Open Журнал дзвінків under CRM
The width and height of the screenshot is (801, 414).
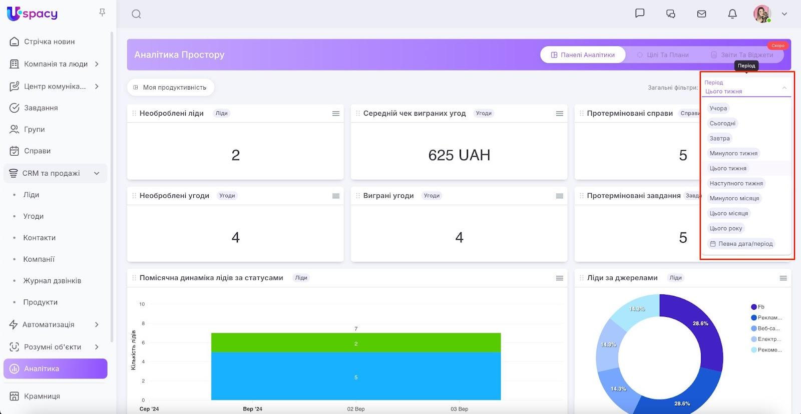tap(52, 281)
